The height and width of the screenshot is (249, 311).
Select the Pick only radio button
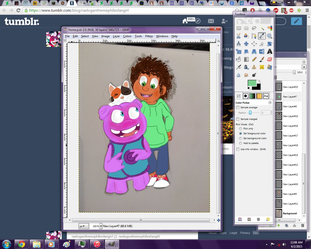(x=241, y=129)
